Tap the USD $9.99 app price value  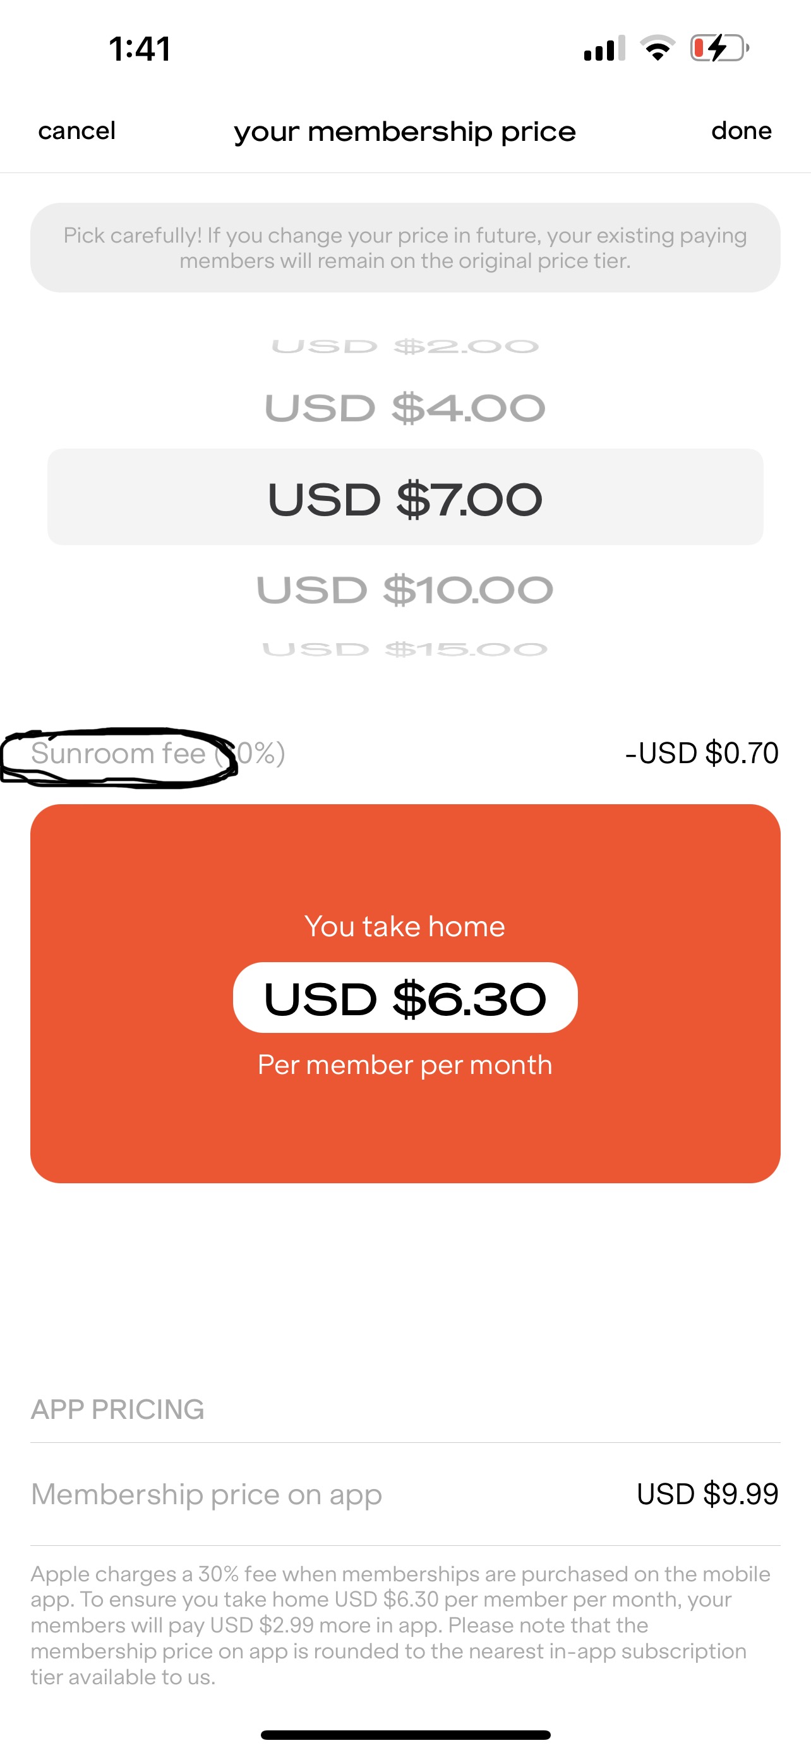point(707,1494)
